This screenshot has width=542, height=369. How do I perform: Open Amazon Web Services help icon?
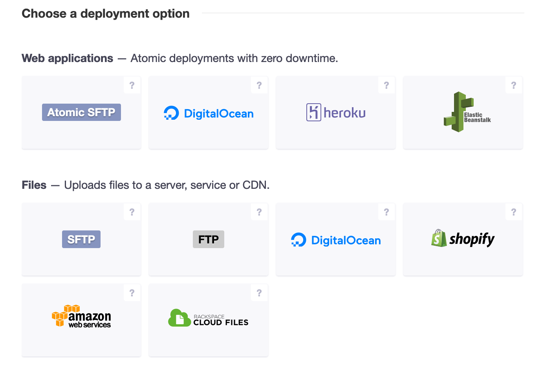coord(132,293)
